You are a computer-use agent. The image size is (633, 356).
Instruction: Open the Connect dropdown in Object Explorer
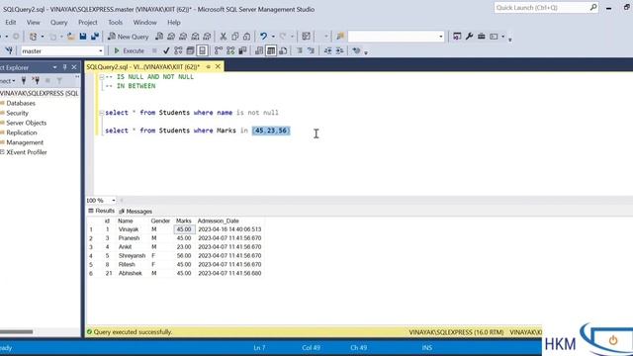point(7,81)
